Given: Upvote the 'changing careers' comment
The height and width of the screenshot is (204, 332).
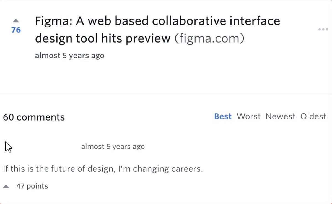Looking at the screenshot, I should coord(6,187).
